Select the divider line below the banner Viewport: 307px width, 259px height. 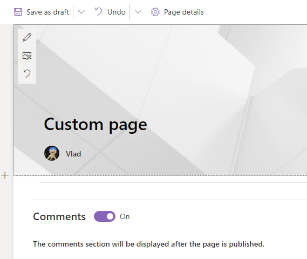click(x=173, y=182)
